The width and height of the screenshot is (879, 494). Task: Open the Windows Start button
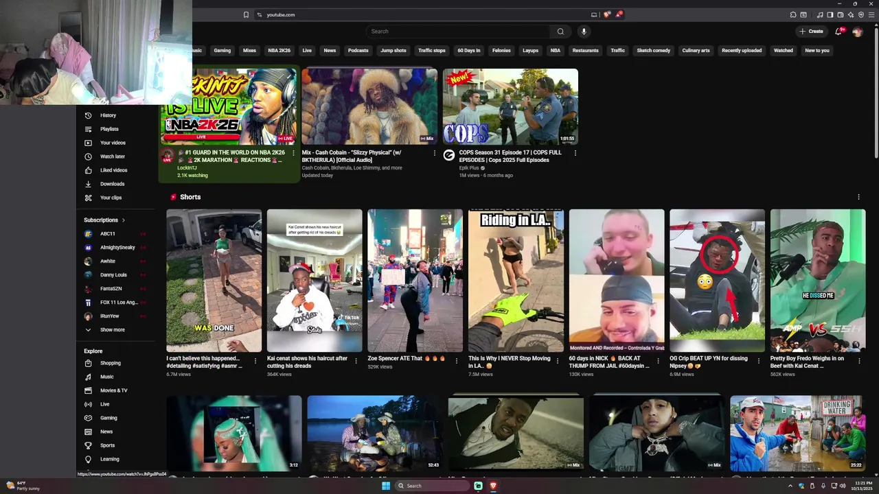coord(386,486)
